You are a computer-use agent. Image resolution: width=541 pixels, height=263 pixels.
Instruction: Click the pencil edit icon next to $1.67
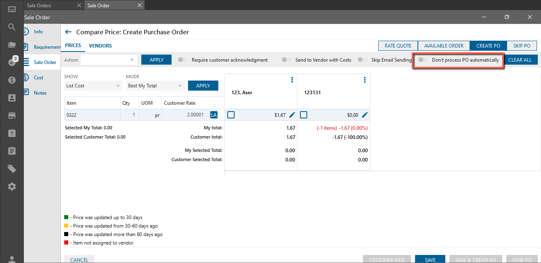tap(292, 115)
